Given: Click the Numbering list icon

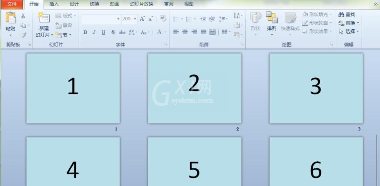Looking at the screenshot, I should pyautogui.click(x=189, y=19).
